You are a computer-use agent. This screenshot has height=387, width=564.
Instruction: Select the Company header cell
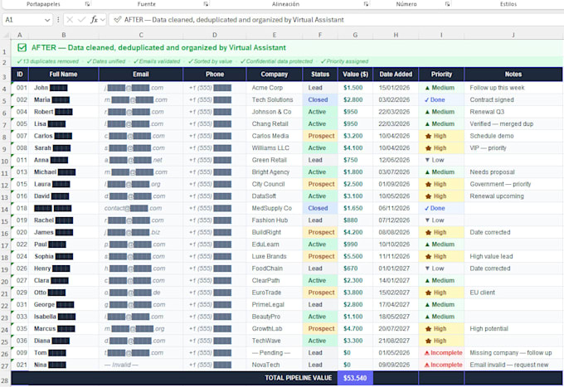[x=274, y=75]
